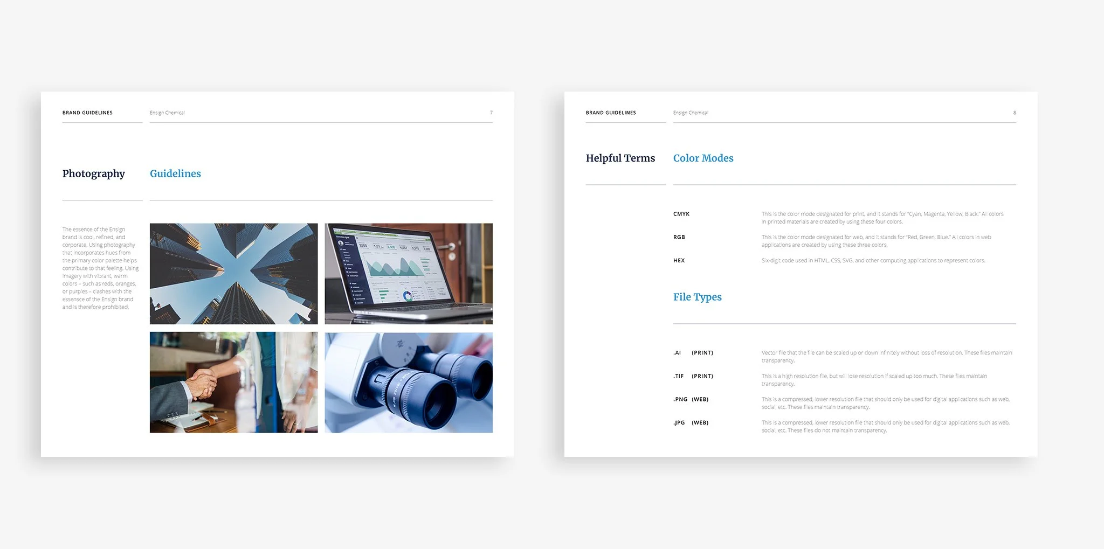Viewport: 1104px width, 549px height.
Task: Click the page number 7
Action: (x=491, y=113)
